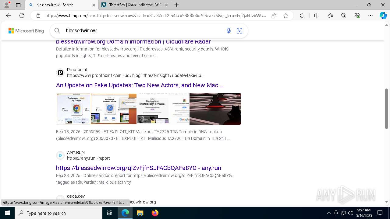Click 'Feb 18, 2025' ET EXPLOIT_KIT snippet

click(x=143, y=135)
